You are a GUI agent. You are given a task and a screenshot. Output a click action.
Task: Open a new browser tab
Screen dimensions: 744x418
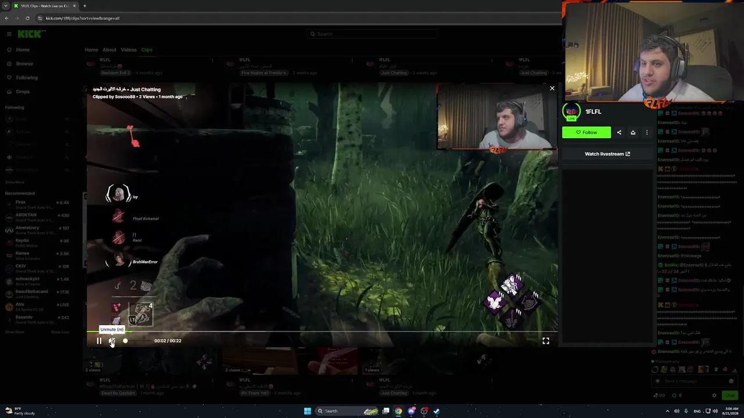(84, 6)
